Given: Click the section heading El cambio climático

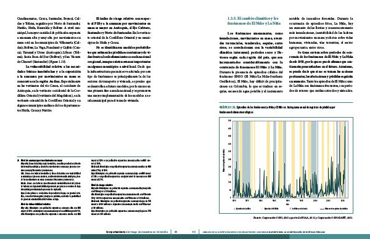Looking at the screenshot, I should [x=254, y=21].
